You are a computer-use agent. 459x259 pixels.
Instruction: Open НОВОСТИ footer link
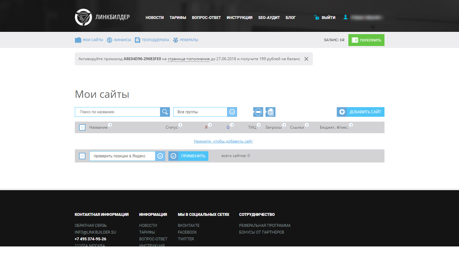tap(148, 226)
